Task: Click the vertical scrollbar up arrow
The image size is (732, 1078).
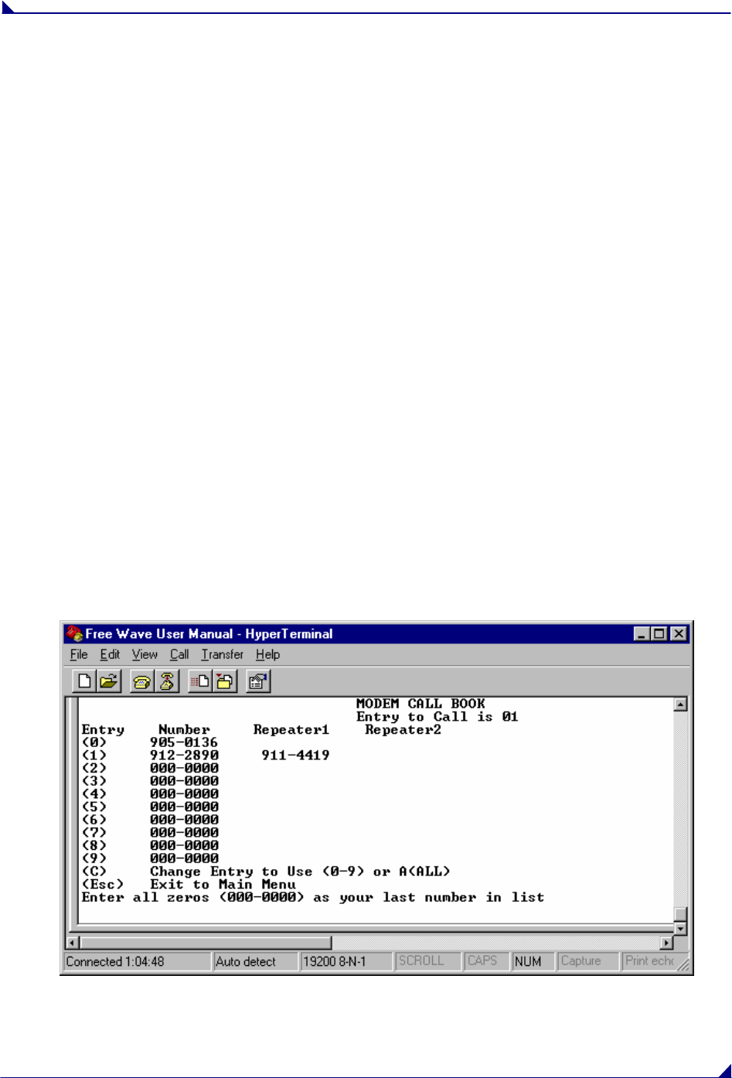Action: coord(680,704)
